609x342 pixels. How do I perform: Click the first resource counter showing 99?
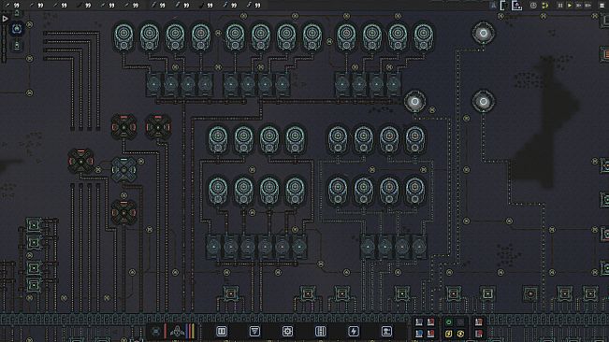coord(13,6)
